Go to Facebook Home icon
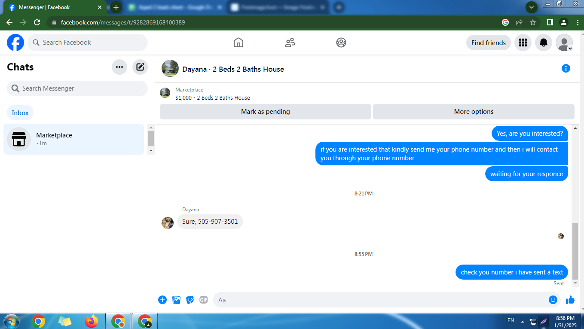This screenshot has height=329, width=584. click(238, 43)
